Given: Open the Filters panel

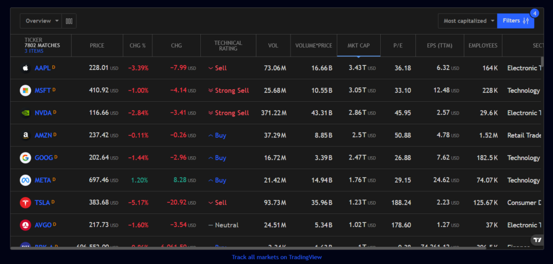Looking at the screenshot, I should click(515, 21).
